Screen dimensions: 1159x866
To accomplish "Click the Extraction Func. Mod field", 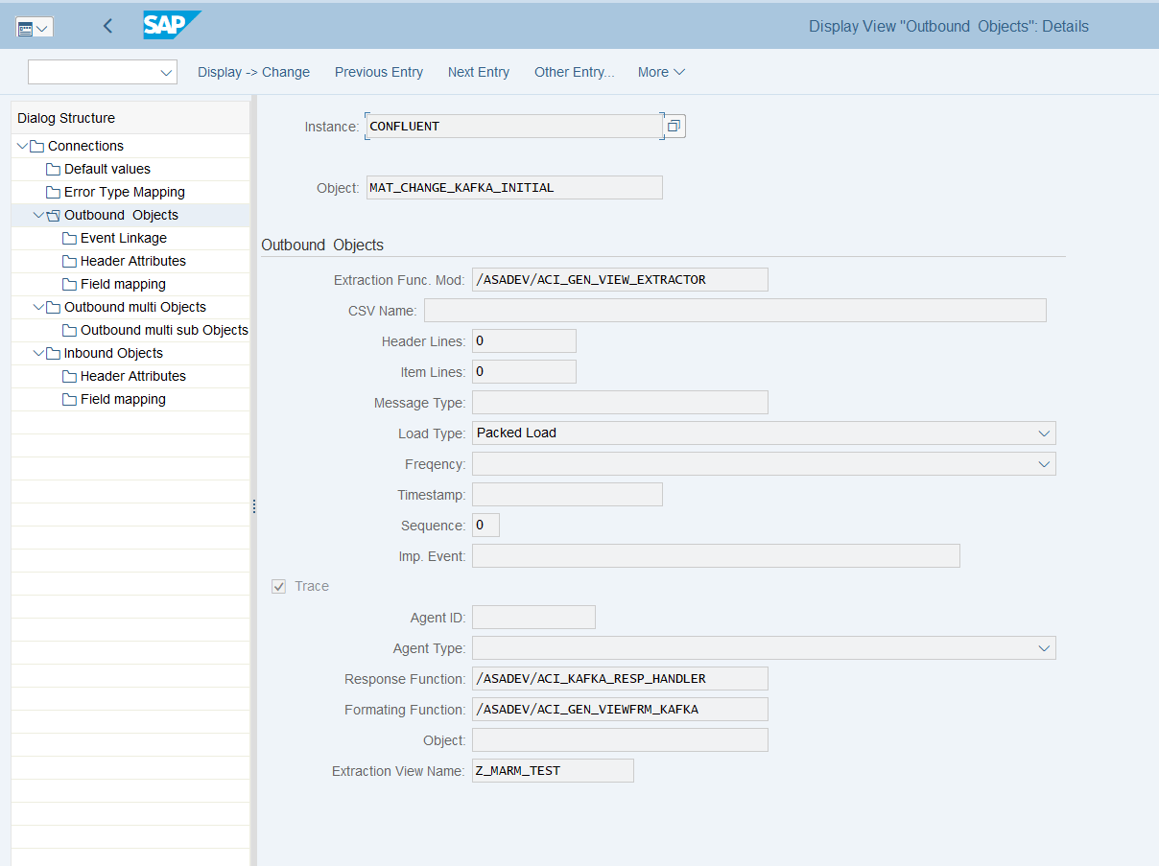I will (x=620, y=280).
